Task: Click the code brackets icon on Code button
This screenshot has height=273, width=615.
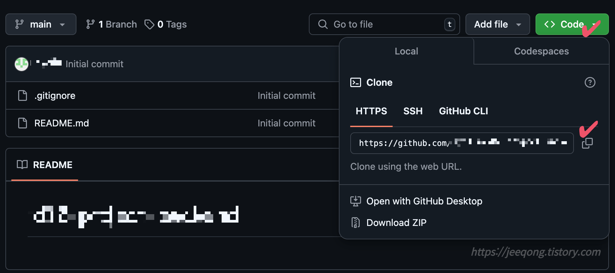Action: point(550,24)
